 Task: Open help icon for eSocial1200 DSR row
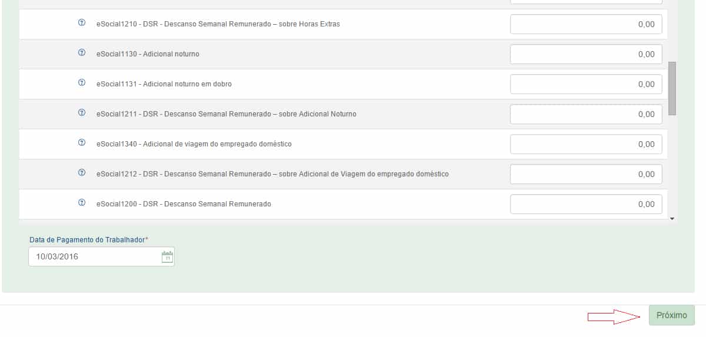[x=82, y=203]
